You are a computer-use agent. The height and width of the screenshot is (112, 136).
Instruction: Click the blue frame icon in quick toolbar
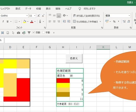point(2,33)
